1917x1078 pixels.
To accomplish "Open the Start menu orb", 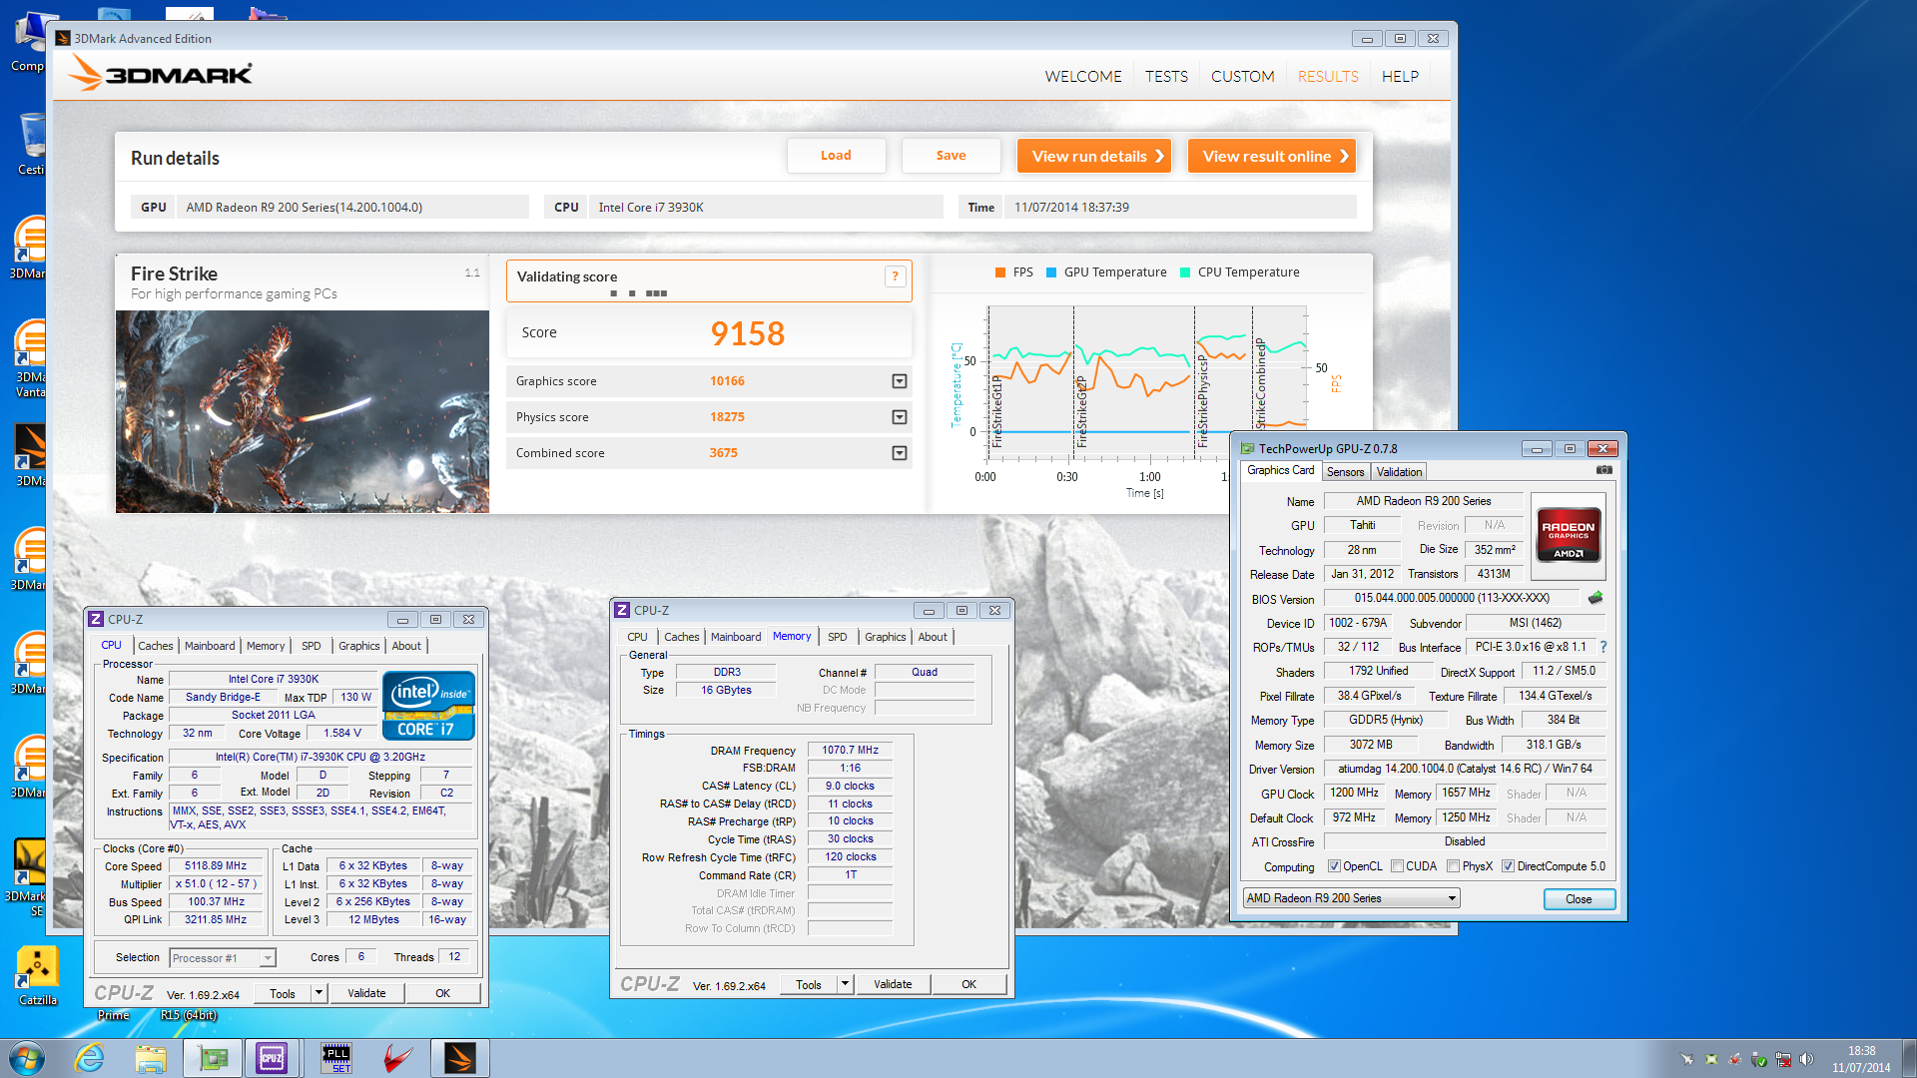I will (x=27, y=1058).
